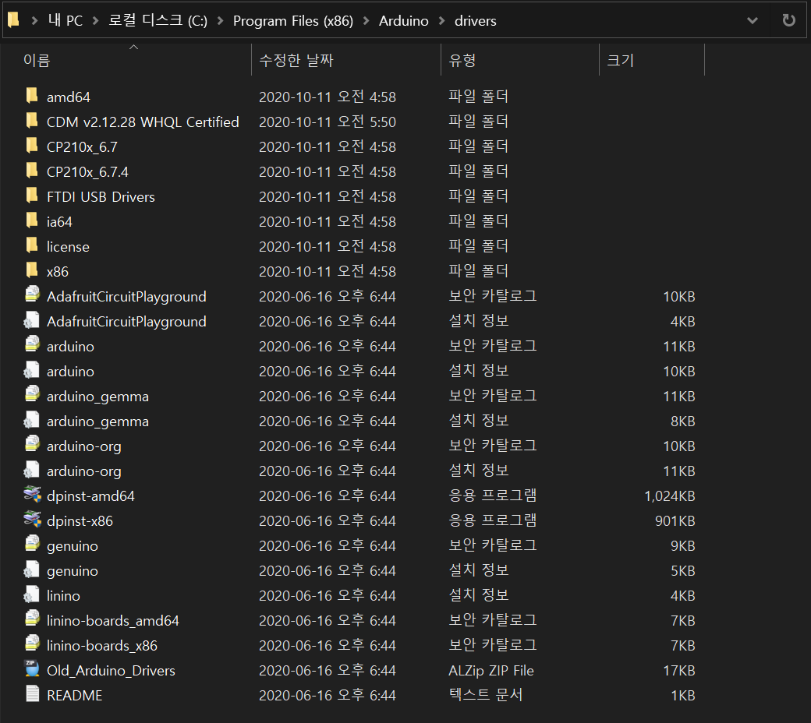811x723 pixels.
Task: Click the linino setup info icon
Action: (x=32, y=594)
